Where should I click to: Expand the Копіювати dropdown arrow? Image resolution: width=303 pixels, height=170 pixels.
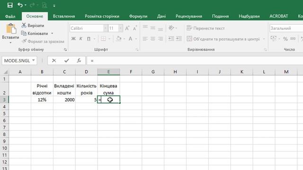(52, 34)
